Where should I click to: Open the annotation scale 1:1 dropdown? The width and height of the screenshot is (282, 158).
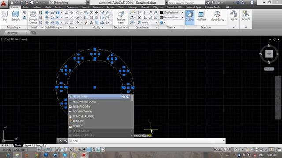pos(240,150)
